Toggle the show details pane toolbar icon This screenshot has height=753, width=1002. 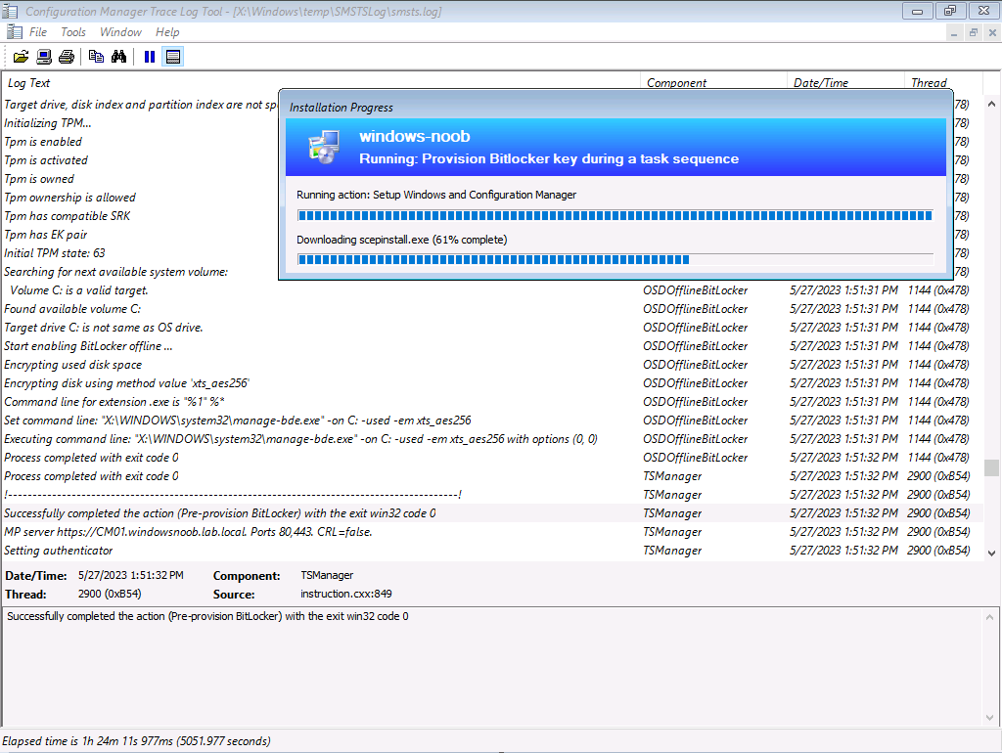coord(172,57)
